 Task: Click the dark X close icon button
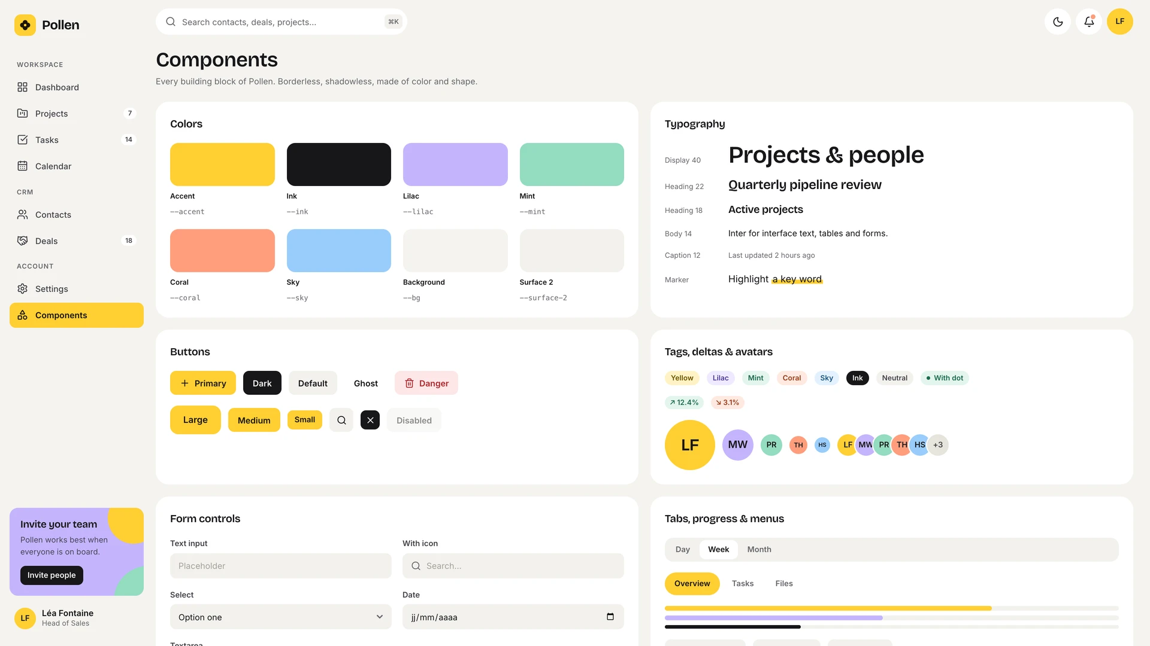(370, 420)
